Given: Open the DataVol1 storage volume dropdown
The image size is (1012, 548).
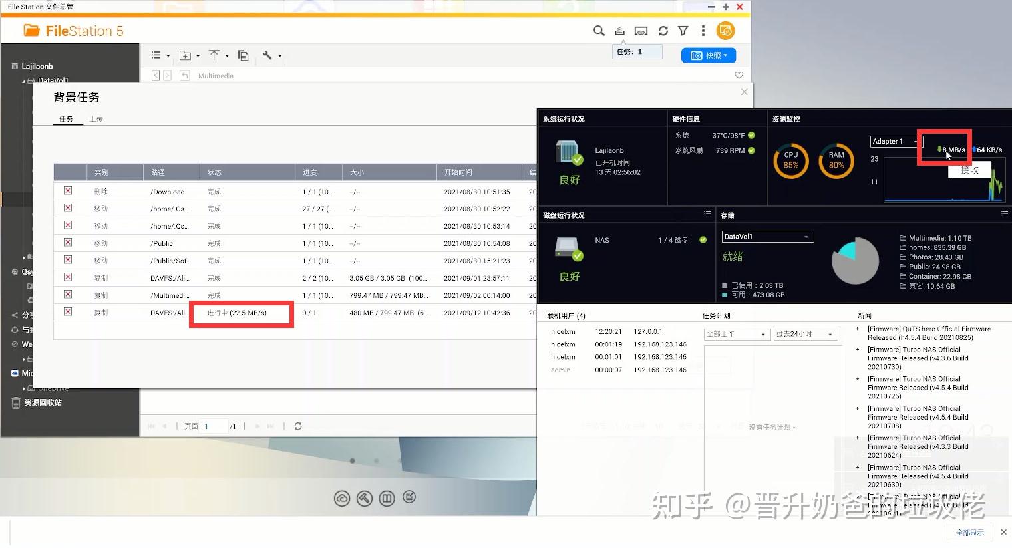Looking at the screenshot, I should tap(768, 237).
